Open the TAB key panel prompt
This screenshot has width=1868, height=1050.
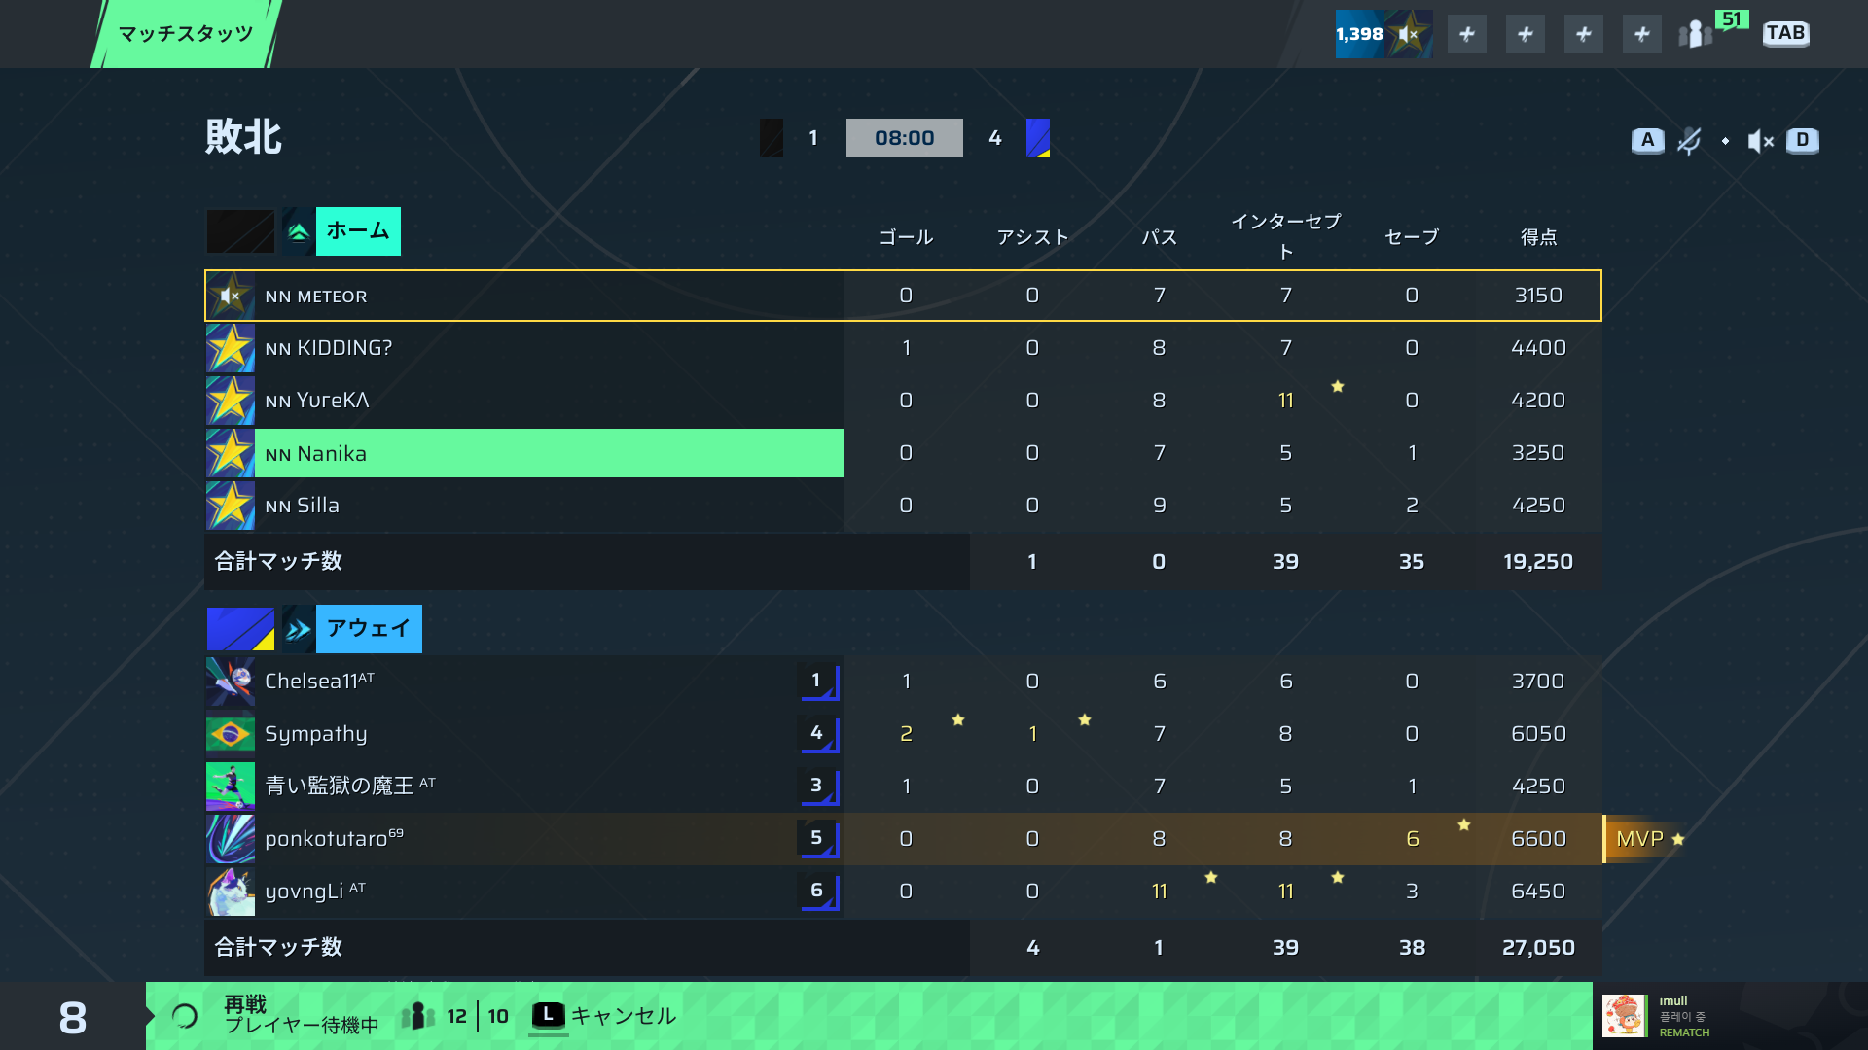tap(1785, 34)
